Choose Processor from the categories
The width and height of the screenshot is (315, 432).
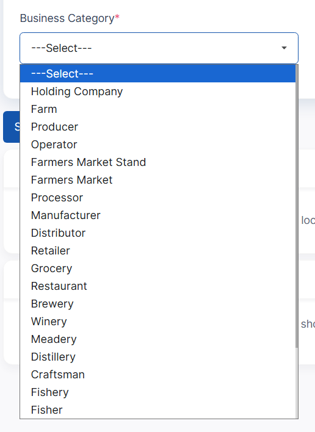157,198
